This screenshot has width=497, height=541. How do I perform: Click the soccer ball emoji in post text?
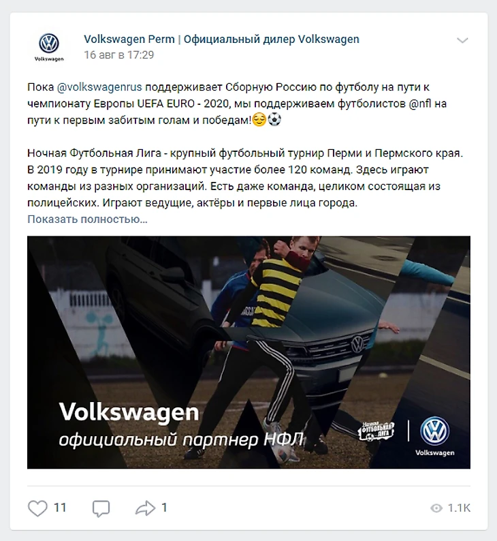click(x=274, y=120)
